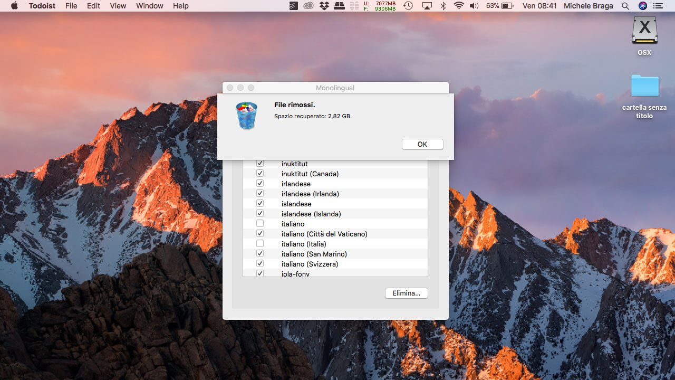The image size is (675, 380).
Task: Open the File menu
Action: click(71, 6)
